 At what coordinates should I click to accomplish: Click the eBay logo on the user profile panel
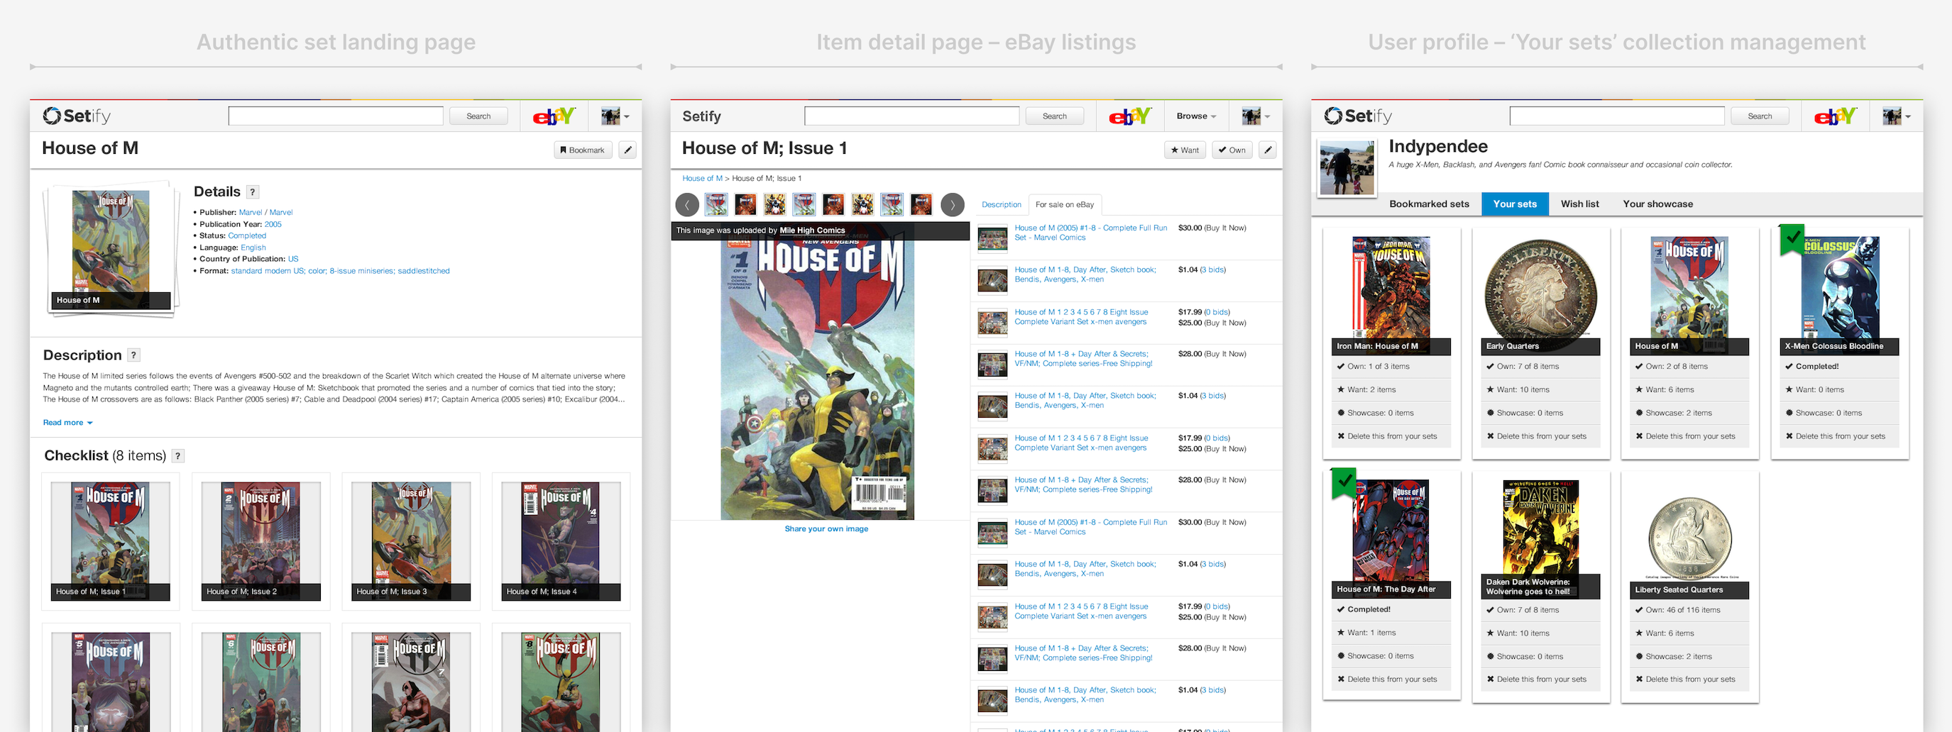[x=1836, y=116]
